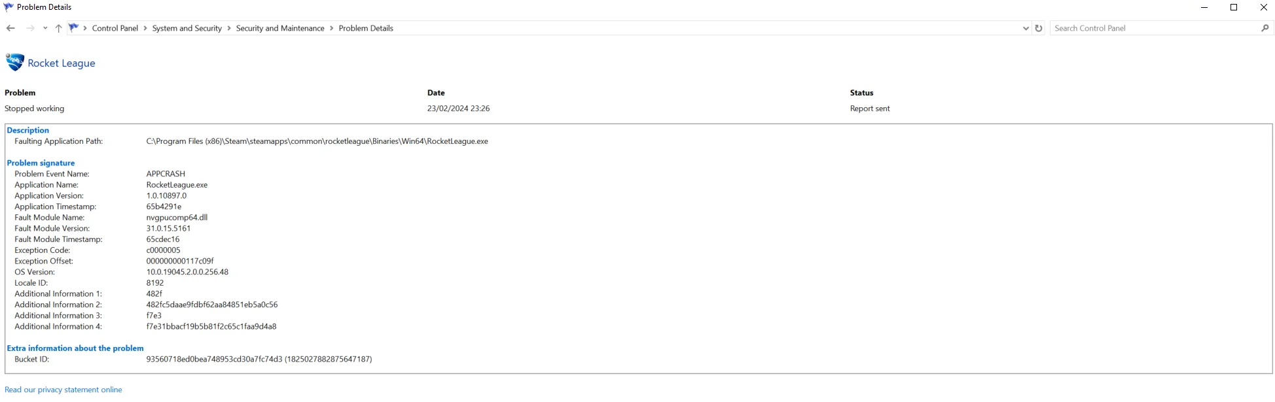Open 'Read our privacy statement online' link

click(63, 390)
